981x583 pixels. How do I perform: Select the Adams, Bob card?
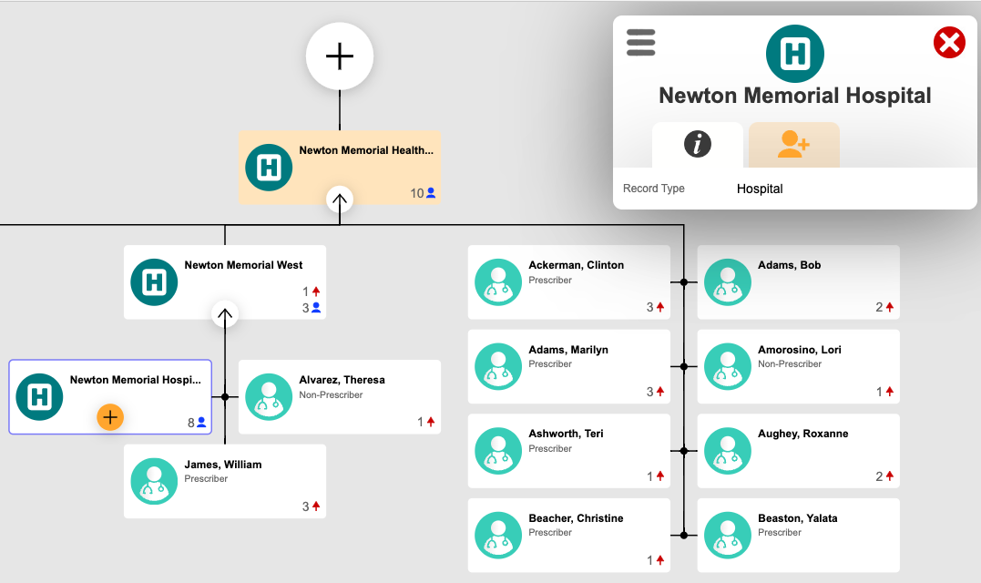[x=798, y=282]
